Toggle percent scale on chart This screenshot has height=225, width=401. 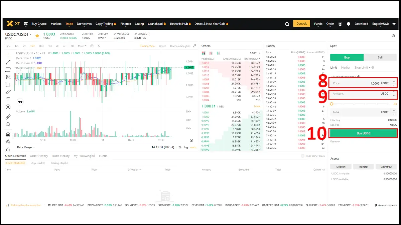pyautogui.click(x=180, y=147)
